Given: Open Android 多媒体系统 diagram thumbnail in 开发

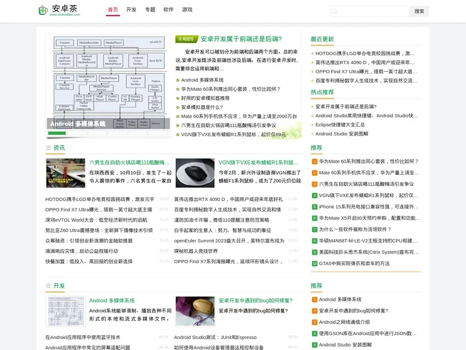Looking at the screenshot, I should [x=65, y=311].
